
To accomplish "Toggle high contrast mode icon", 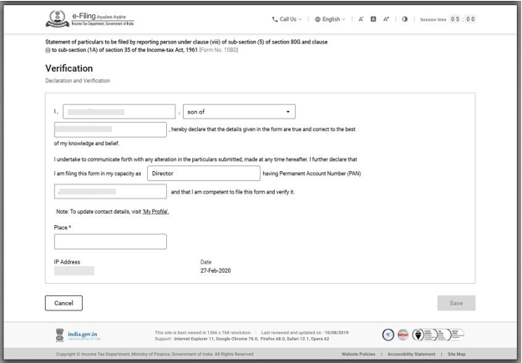I will pyautogui.click(x=405, y=19).
